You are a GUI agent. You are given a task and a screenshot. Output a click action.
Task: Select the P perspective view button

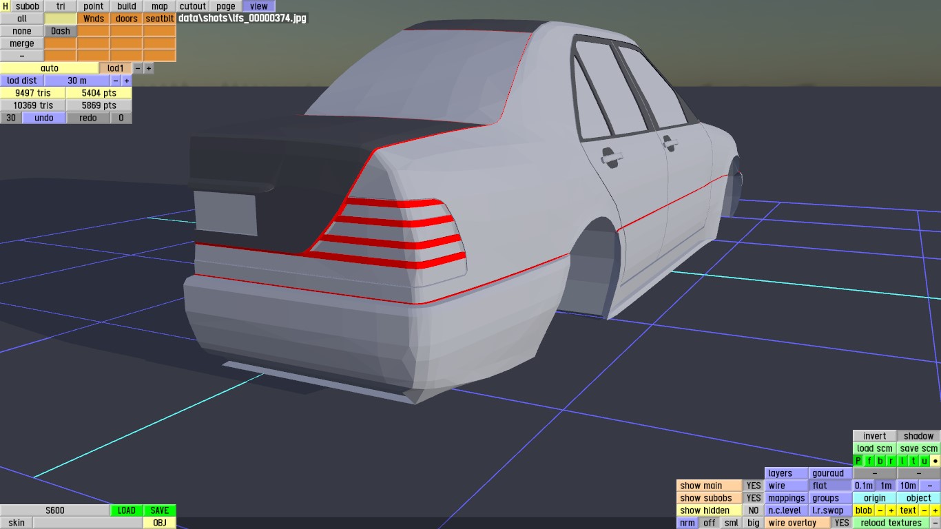[858, 461]
